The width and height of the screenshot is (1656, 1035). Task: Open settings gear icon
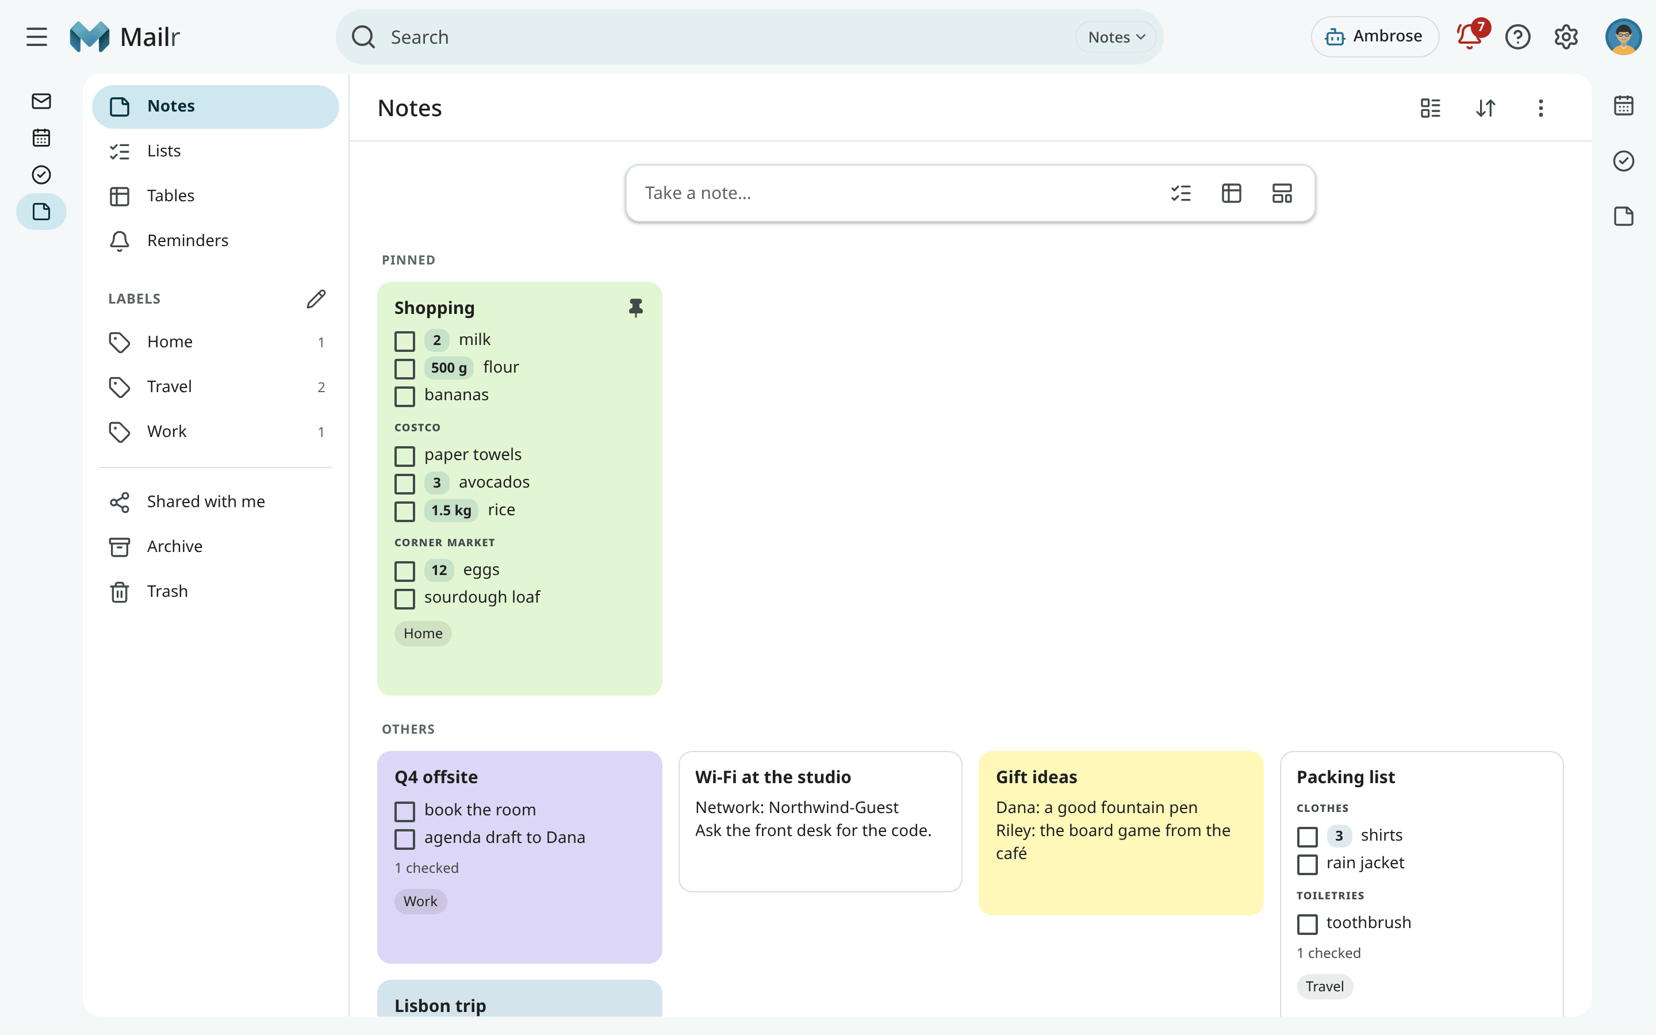click(x=1566, y=36)
